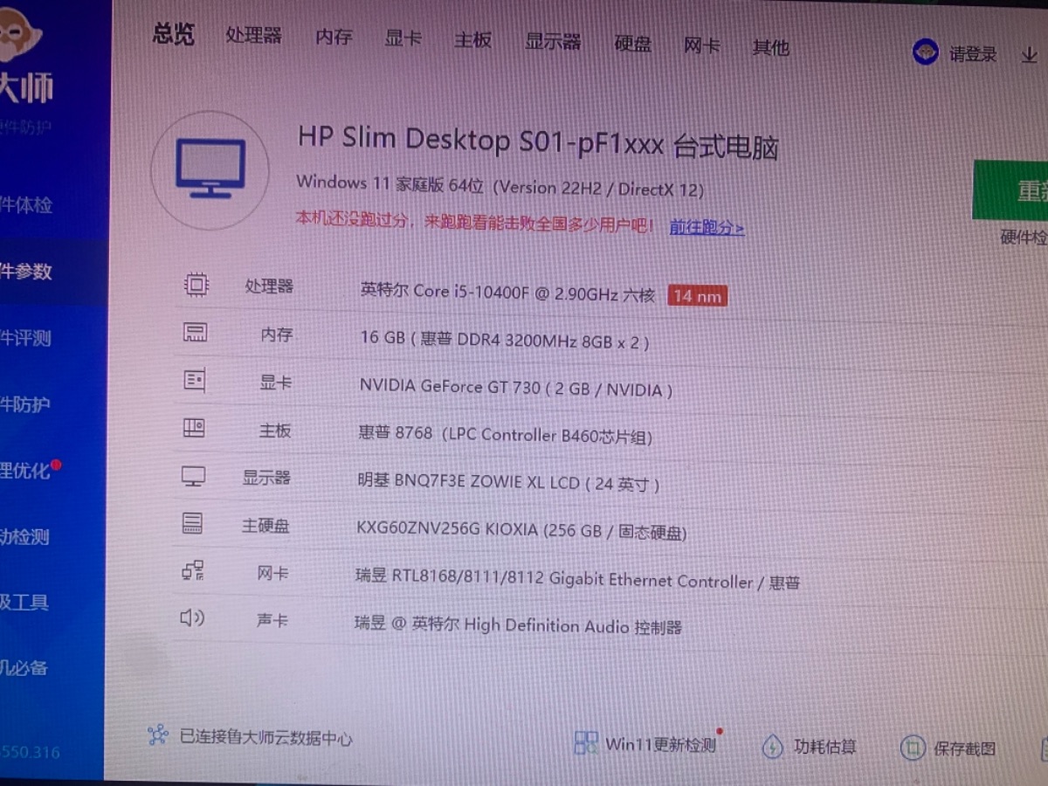Open the 机必备 sidebar item
Screen dimensions: 1048x786
click(x=24, y=667)
